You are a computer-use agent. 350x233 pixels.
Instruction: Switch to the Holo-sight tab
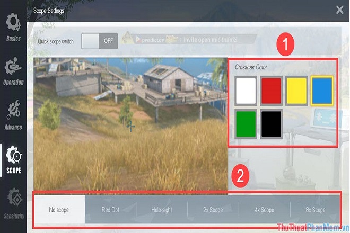pyautogui.click(x=162, y=210)
